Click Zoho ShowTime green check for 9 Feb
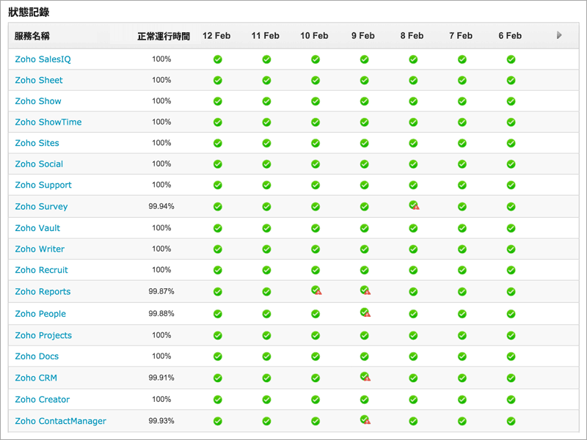Screen dimensions: 587x440 (364, 122)
